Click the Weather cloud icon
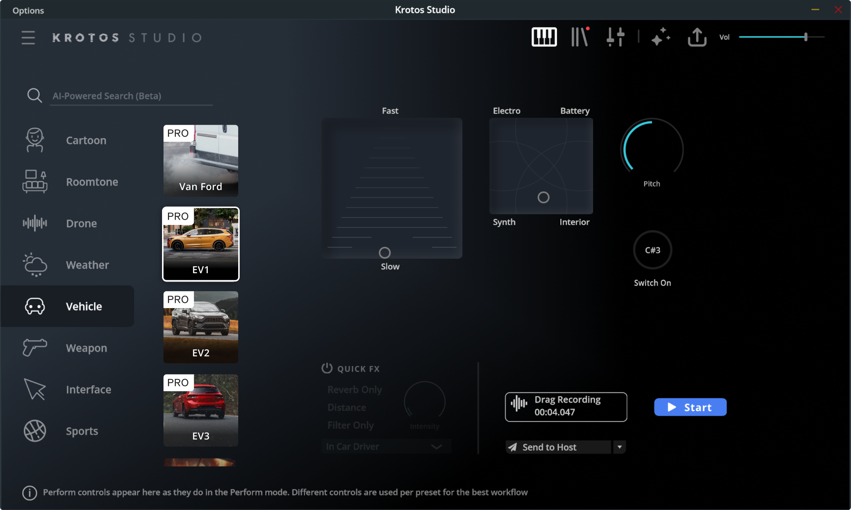The width and height of the screenshot is (851, 510). tap(35, 265)
